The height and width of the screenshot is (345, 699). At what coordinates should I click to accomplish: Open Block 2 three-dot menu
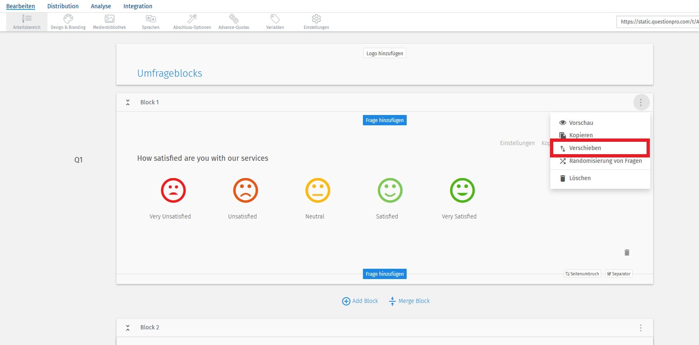click(x=641, y=328)
